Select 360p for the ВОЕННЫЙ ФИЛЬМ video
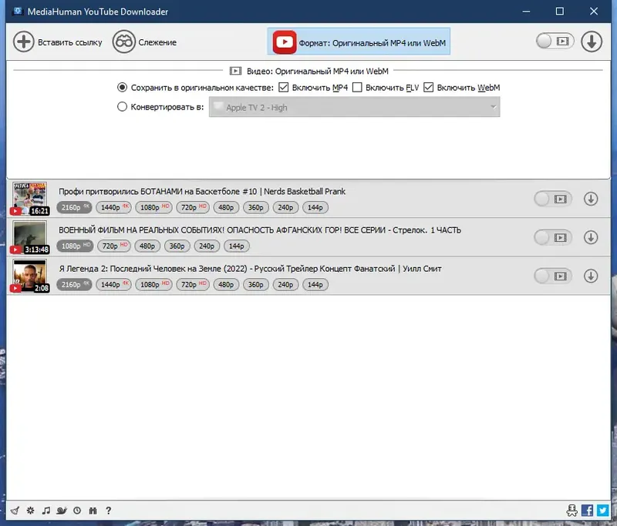 (x=177, y=246)
